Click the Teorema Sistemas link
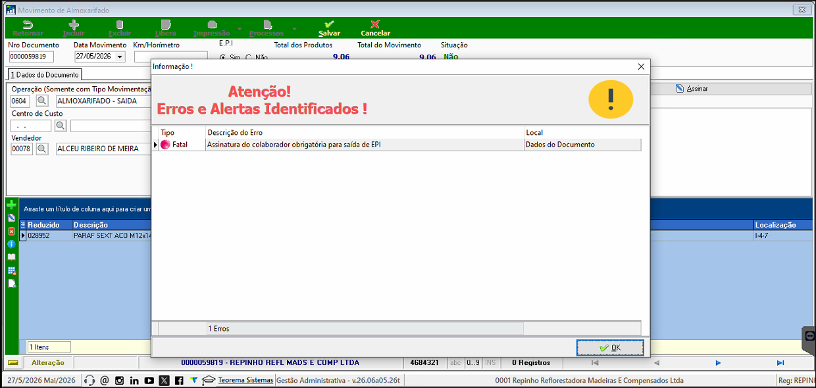This screenshot has width=816, height=388. coord(245,380)
